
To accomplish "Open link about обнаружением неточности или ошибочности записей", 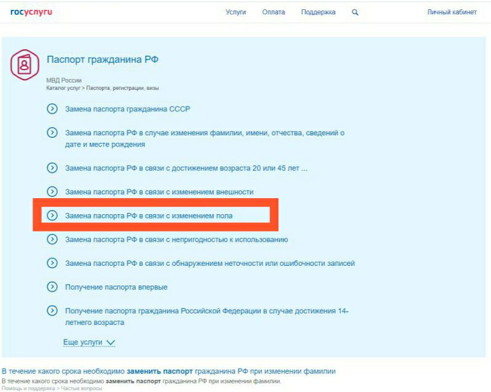I will tap(210, 263).
